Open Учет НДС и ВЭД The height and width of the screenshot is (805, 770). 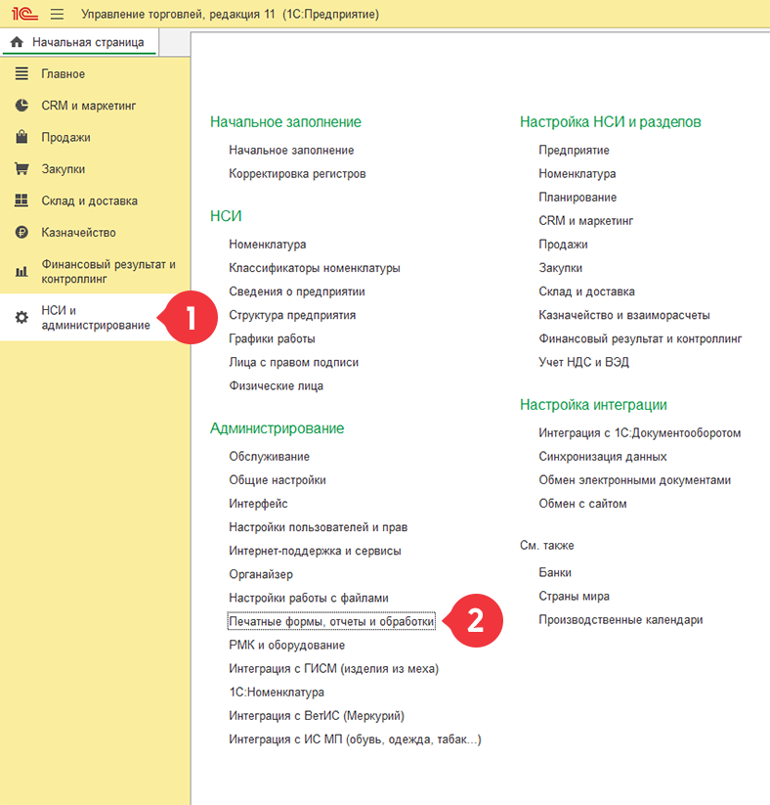(x=583, y=363)
